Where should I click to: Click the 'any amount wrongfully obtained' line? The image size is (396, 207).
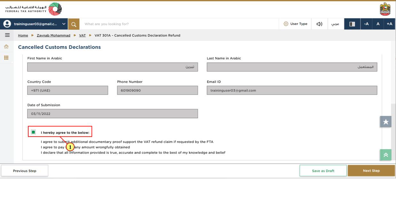[x=85, y=147]
